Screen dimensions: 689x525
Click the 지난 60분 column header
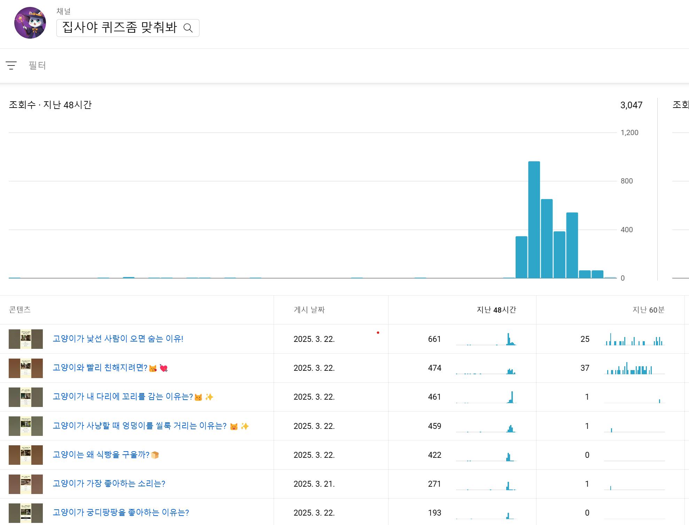(x=648, y=310)
